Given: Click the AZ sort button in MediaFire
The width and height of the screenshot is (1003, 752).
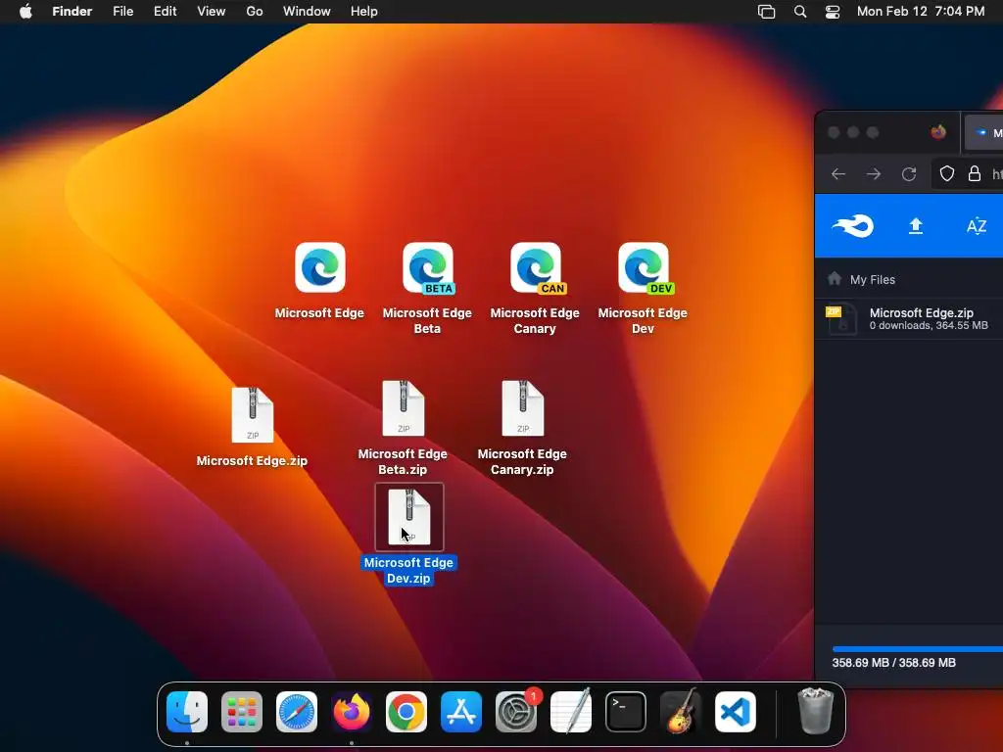Looking at the screenshot, I should (977, 226).
